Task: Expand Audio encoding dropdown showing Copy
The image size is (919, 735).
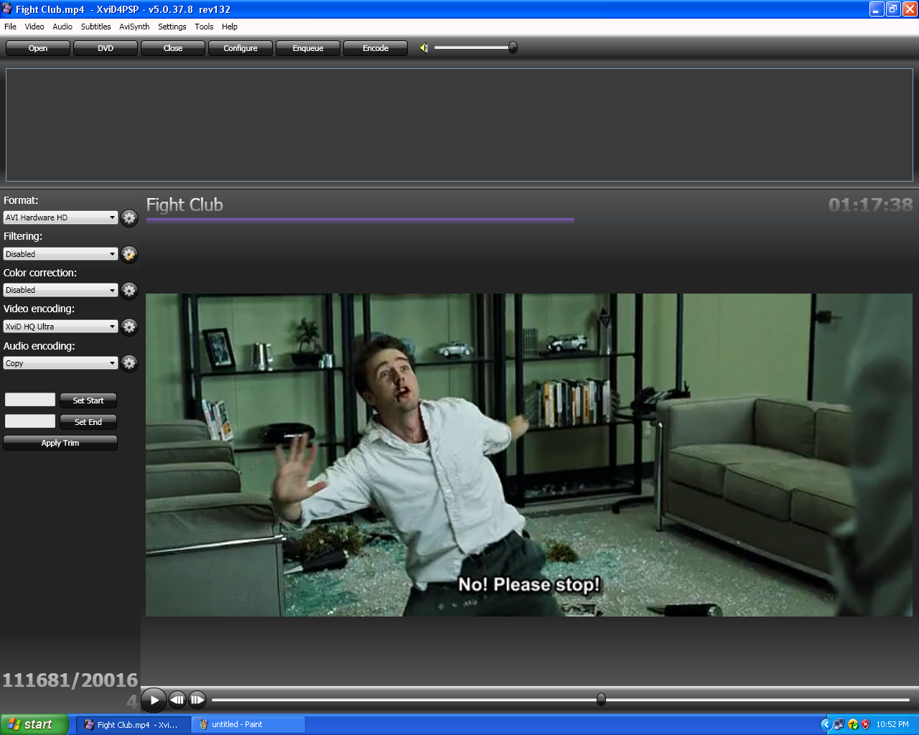Action: [x=60, y=363]
